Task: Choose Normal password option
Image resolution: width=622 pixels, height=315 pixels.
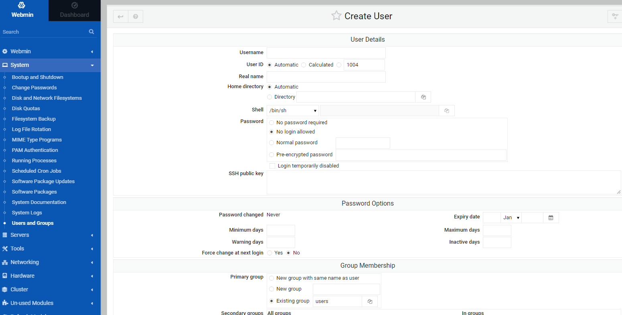Action: click(271, 143)
